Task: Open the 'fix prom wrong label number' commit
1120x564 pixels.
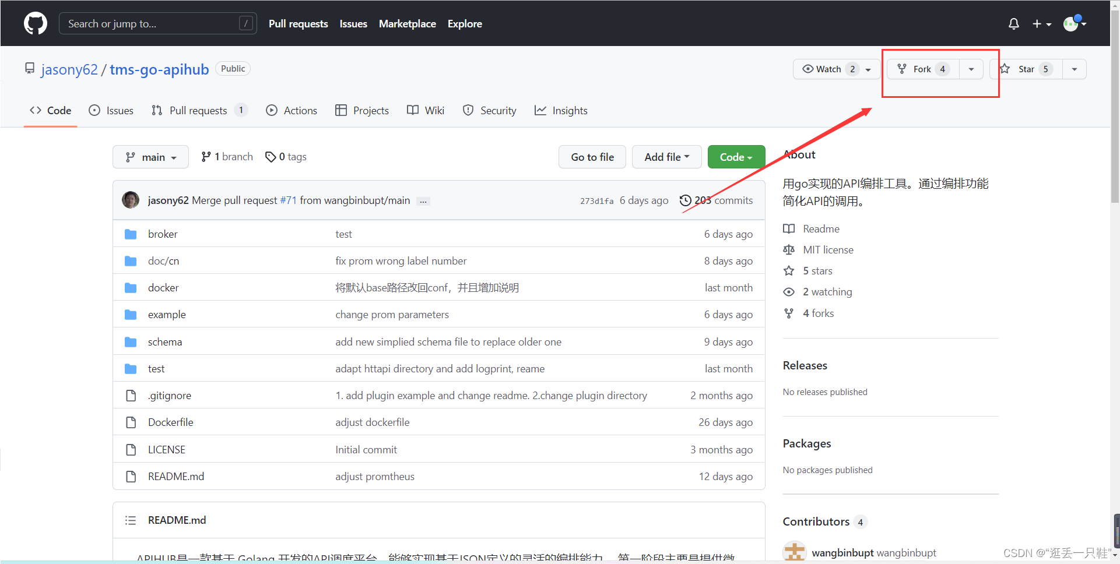Action: click(x=401, y=260)
